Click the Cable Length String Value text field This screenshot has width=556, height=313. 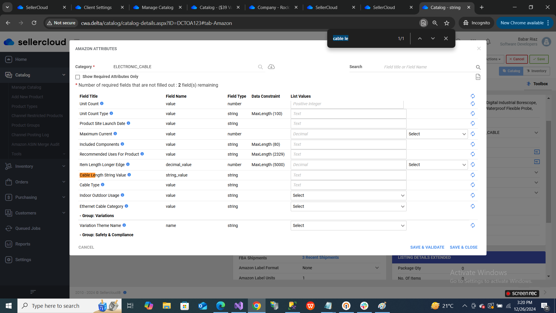(x=348, y=175)
